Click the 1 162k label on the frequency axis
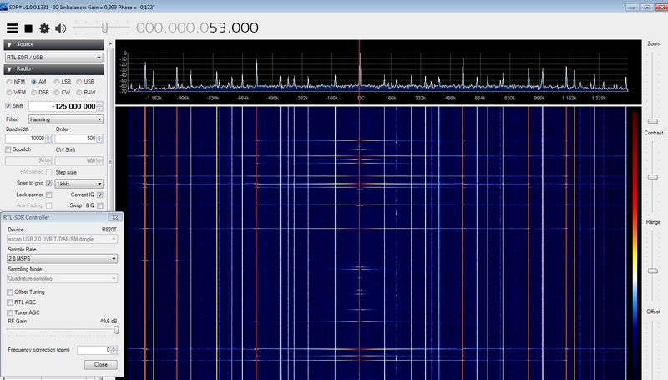Image resolution: width=668 pixels, height=380 pixels. point(569,98)
